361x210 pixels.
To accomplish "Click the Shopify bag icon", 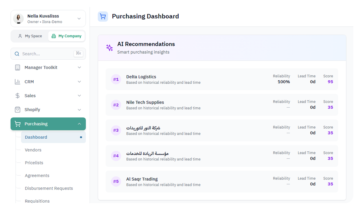I will [x=18, y=109].
